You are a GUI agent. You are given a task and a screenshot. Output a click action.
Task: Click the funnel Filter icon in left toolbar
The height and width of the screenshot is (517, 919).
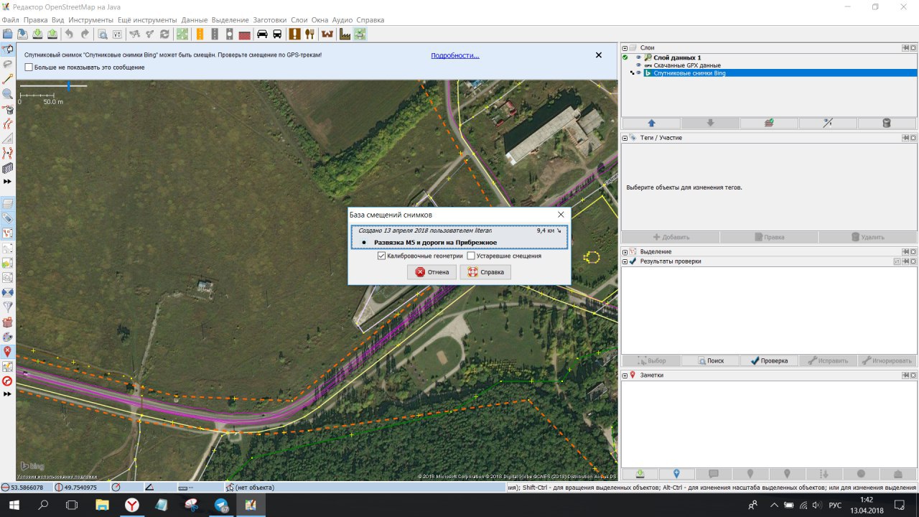(8, 307)
